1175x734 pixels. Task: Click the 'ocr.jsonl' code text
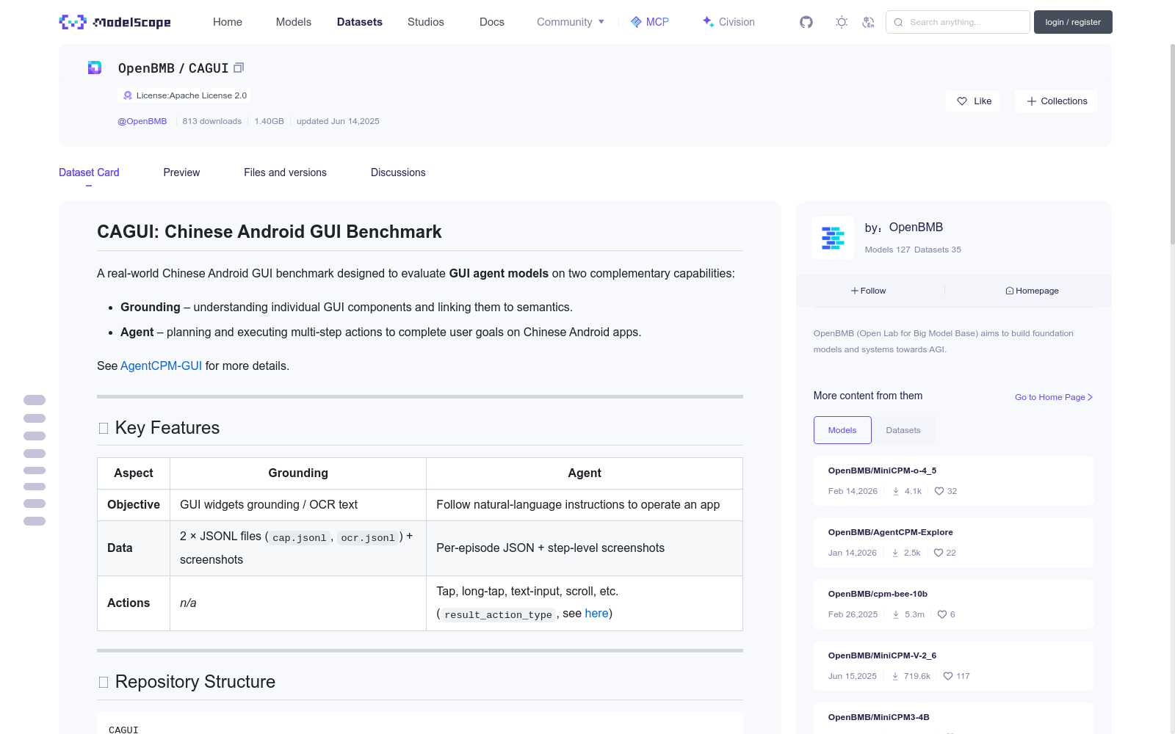[368, 538]
